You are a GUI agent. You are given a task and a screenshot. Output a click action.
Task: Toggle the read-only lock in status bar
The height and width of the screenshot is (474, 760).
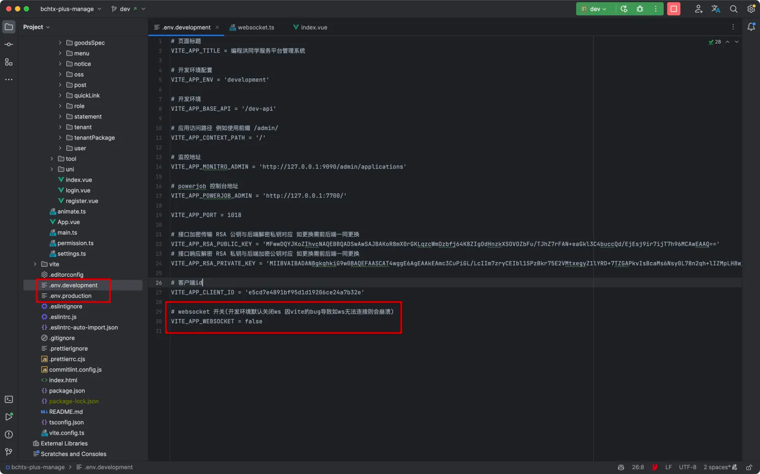pyautogui.click(x=749, y=467)
